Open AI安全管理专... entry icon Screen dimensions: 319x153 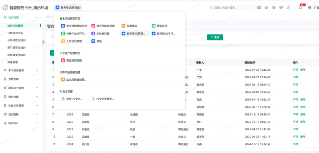pyautogui.click(x=93, y=99)
